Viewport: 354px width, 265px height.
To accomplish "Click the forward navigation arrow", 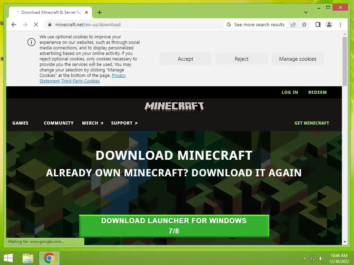I will (x=25, y=24).
